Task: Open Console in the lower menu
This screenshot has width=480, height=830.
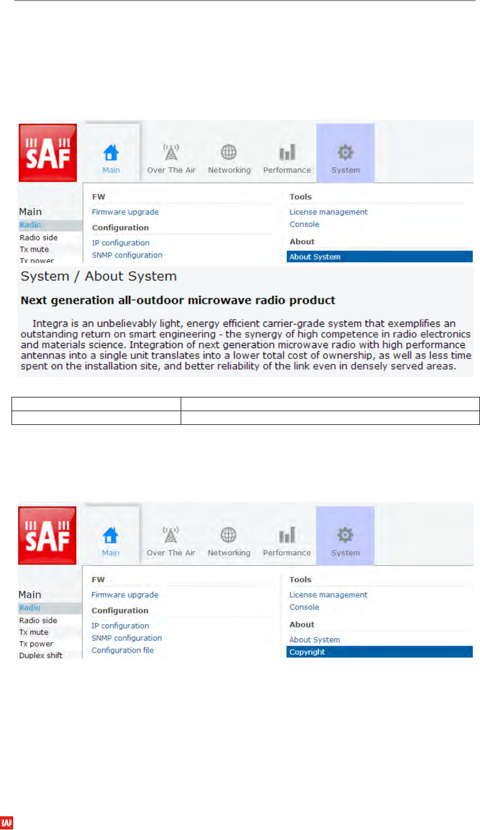Action: coord(304,607)
